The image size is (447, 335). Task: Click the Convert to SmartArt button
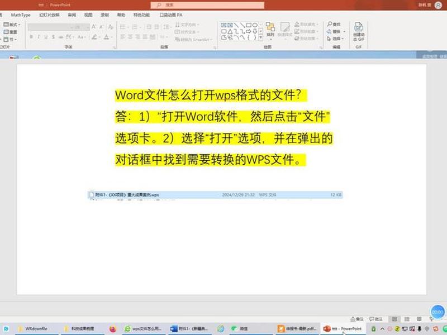tap(193, 39)
